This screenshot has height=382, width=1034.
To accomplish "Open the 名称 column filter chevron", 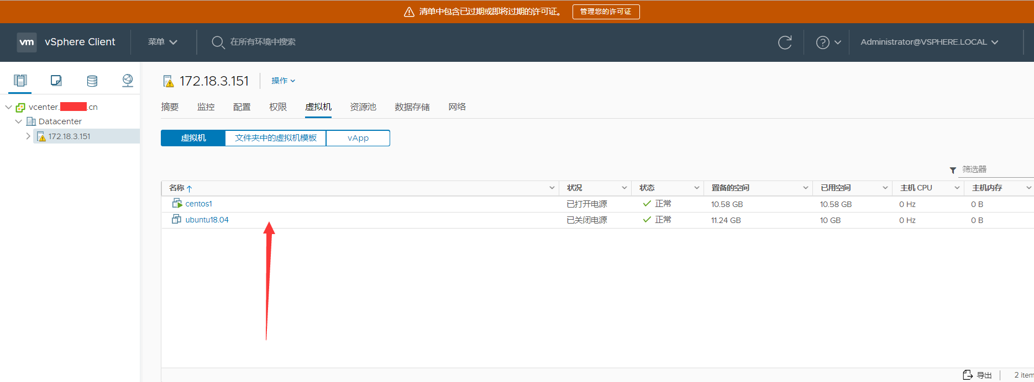I will 552,188.
